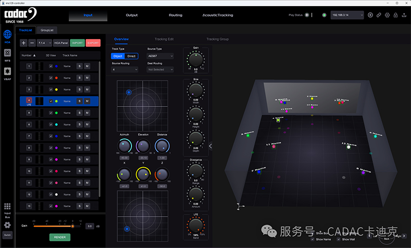The image size is (411, 248).
Task: Expand the 192.168.3.14 IP address dropdown
Action: [346, 15]
